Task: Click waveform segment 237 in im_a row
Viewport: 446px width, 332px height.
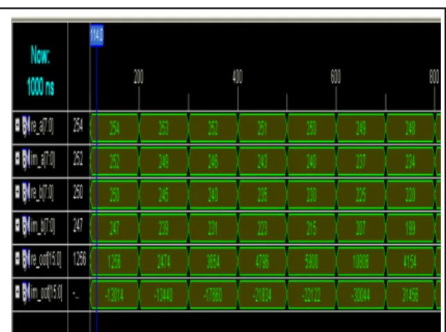Action: tap(361, 161)
